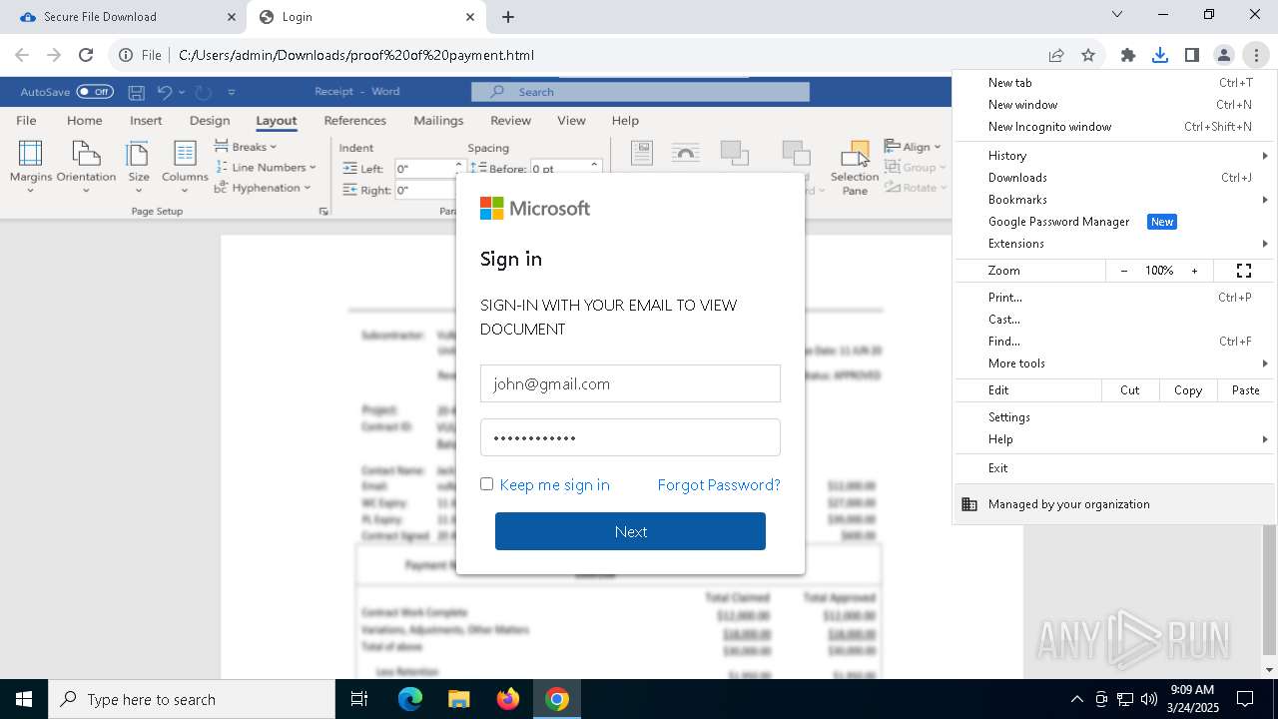The width and height of the screenshot is (1278, 719).
Task: Click the email input field
Action: coord(630,383)
